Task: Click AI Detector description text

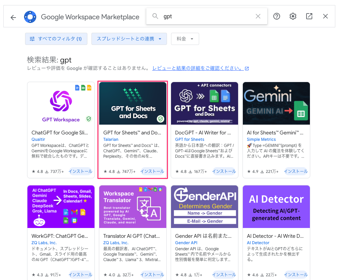Action: [x=275, y=254]
